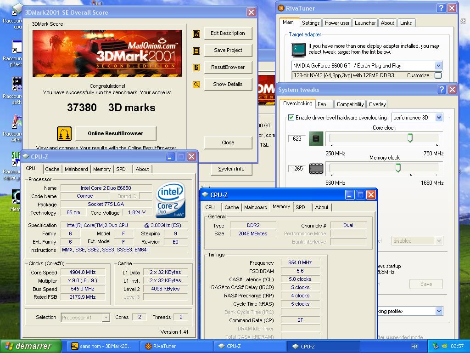Open the Compatibility tab in System tweaks
This screenshot has height=353, width=470.
coord(350,104)
